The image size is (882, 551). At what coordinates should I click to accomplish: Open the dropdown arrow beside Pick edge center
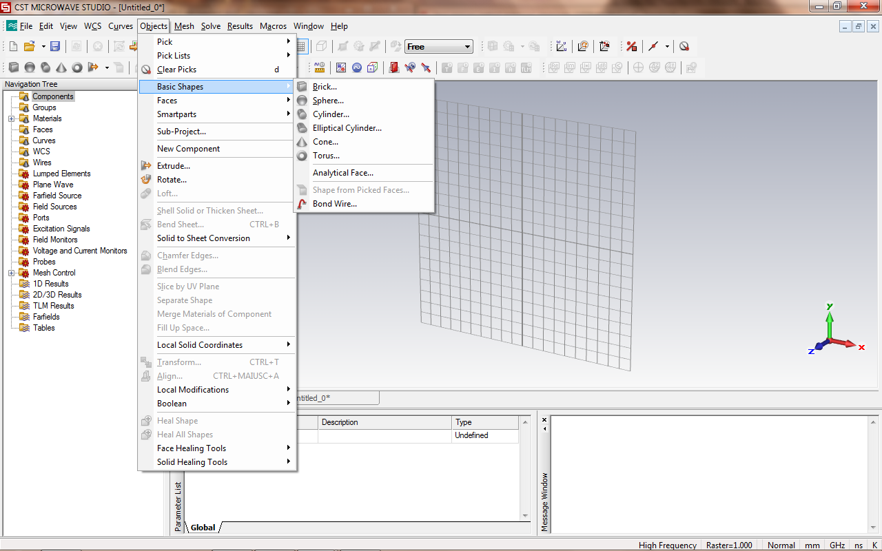667,46
